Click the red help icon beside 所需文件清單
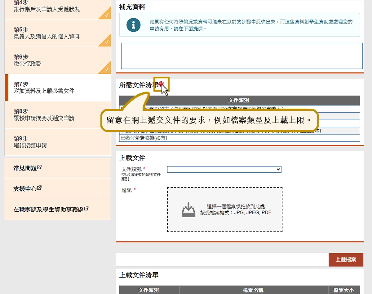Viewport: 372px width, 294px height. coord(162,84)
